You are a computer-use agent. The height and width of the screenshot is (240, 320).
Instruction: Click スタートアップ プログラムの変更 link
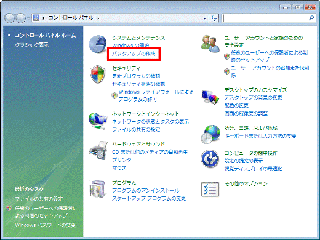tap(149, 198)
